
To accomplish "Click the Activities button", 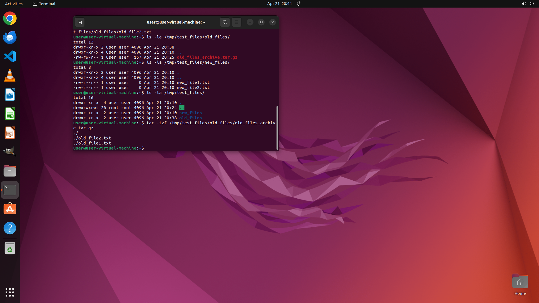I will pyautogui.click(x=14, y=4).
